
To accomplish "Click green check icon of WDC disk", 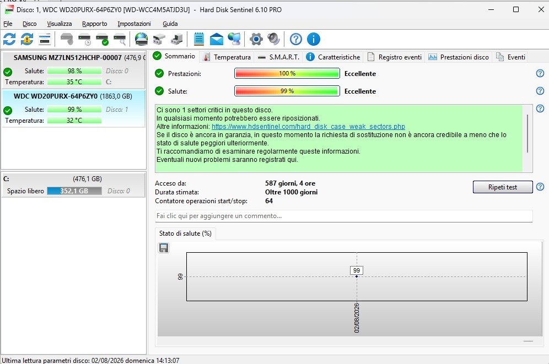I will (8, 111).
